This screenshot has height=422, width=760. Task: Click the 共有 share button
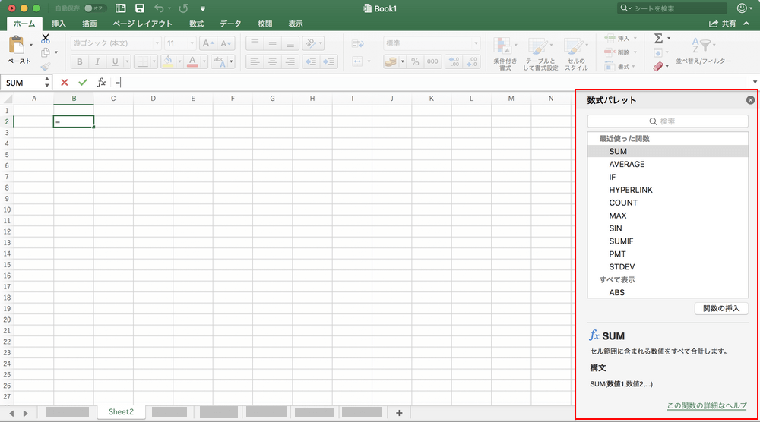click(723, 24)
